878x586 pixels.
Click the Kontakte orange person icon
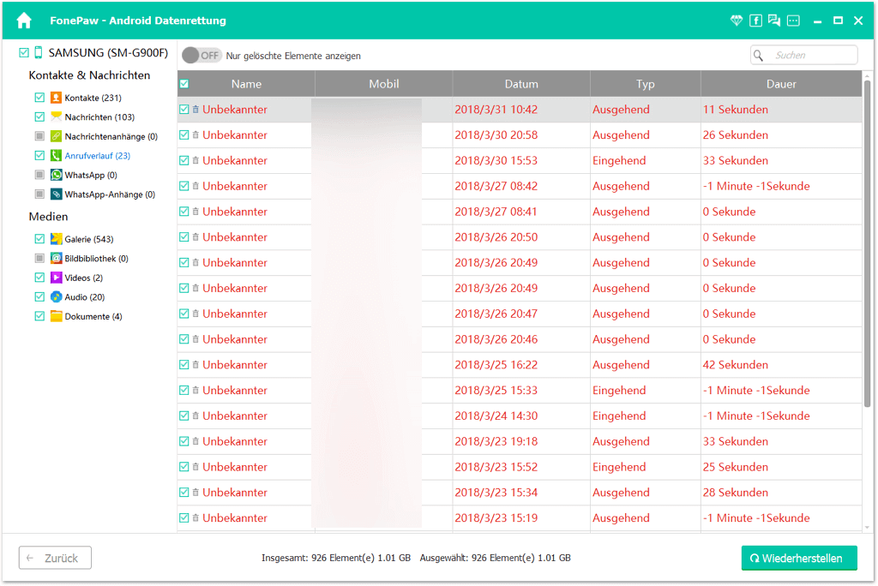(56, 98)
